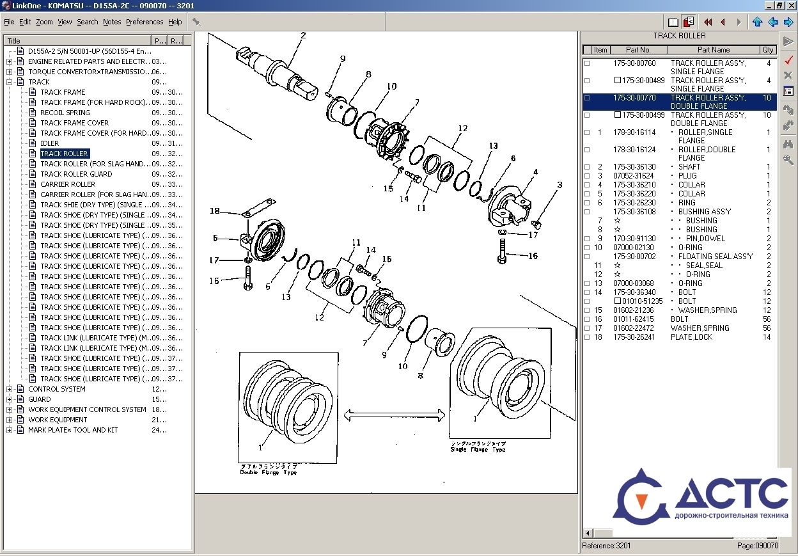Click callout number 18 in the diagram
The image size is (798, 556).
click(x=214, y=211)
